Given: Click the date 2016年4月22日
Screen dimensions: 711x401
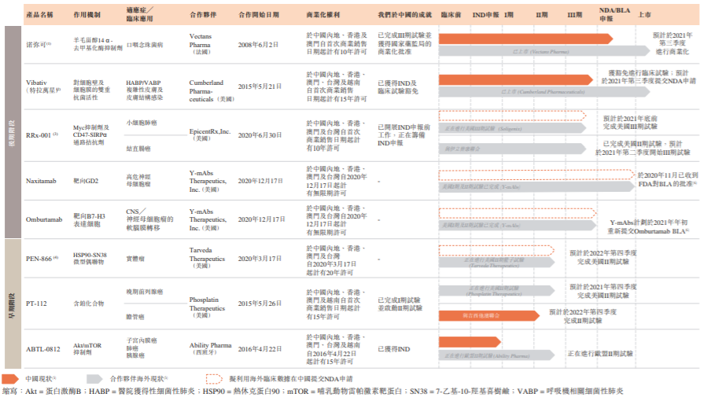Looking at the screenshot, I should (260, 349).
